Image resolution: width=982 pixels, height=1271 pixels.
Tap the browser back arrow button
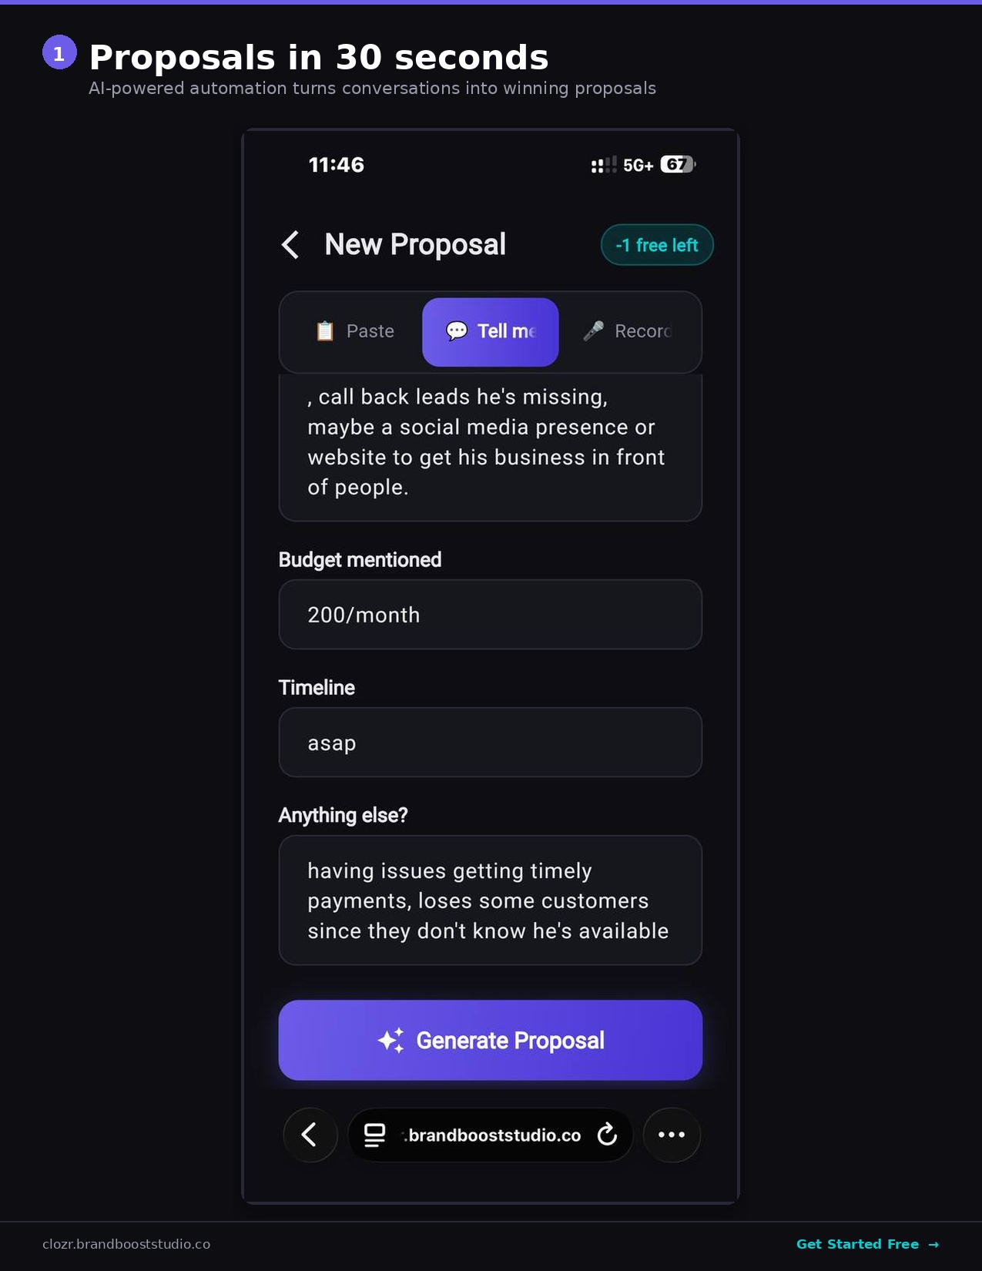310,1135
